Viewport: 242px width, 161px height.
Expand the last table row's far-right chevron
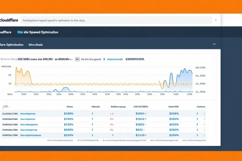click(204, 135)
